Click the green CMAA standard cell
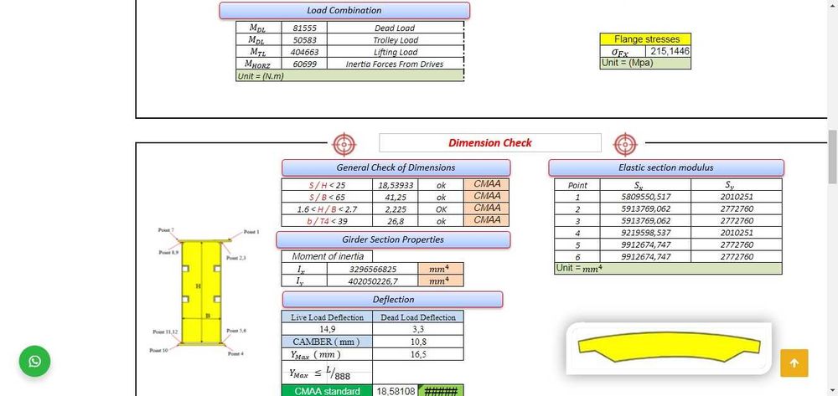The image size is (838, 396). 327,391
